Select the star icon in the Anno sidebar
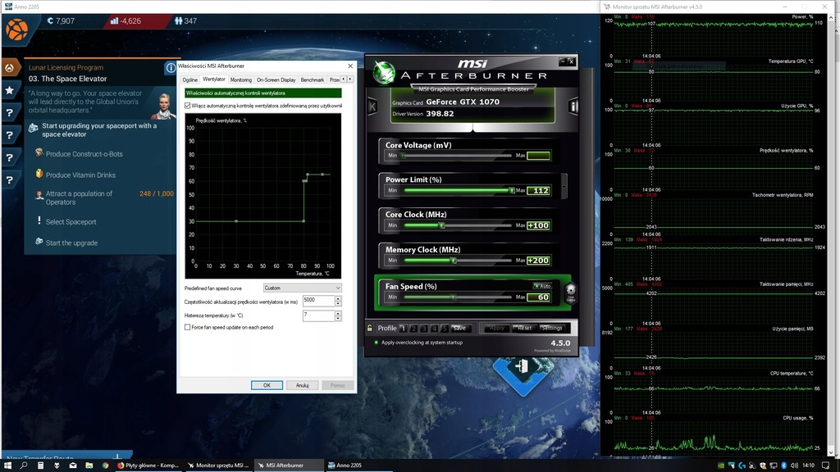 coord(10,90)
